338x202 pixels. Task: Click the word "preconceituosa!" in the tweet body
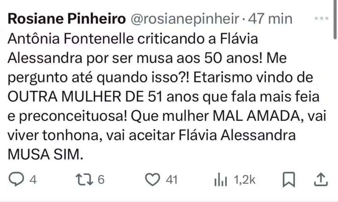(66, 116)
